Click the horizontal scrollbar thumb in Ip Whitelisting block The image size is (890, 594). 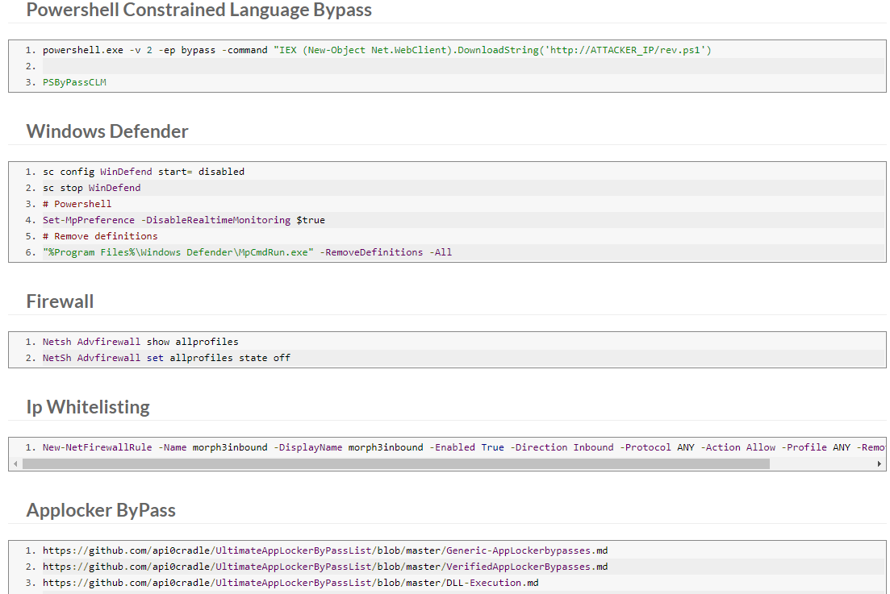(396, 463)
